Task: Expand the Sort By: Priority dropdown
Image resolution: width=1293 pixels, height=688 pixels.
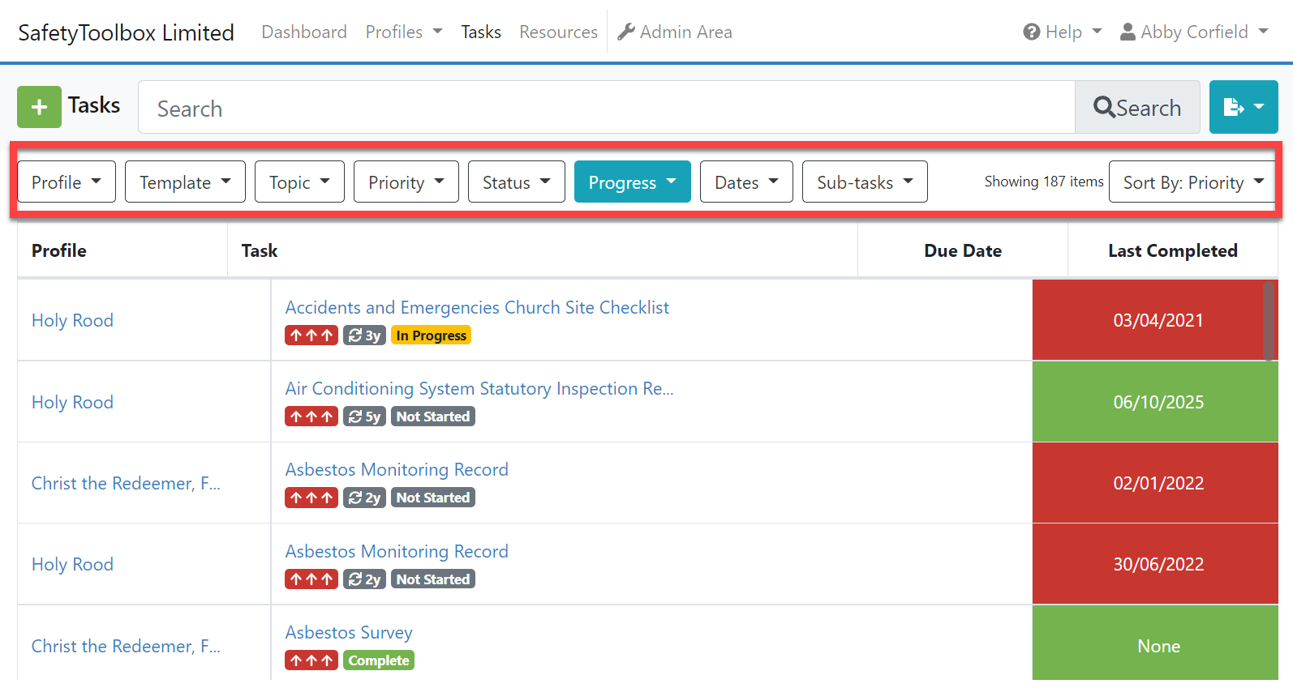Action: [1192, 182]
